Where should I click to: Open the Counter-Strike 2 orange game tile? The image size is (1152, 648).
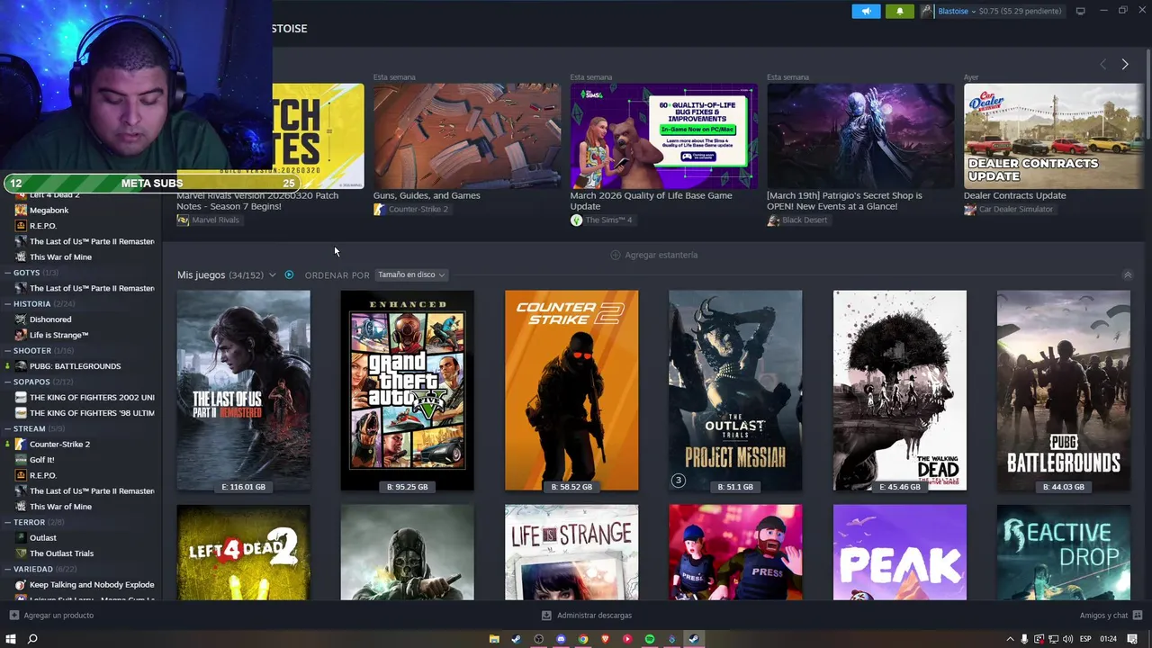pyautogui.click(x=571, y=391)
